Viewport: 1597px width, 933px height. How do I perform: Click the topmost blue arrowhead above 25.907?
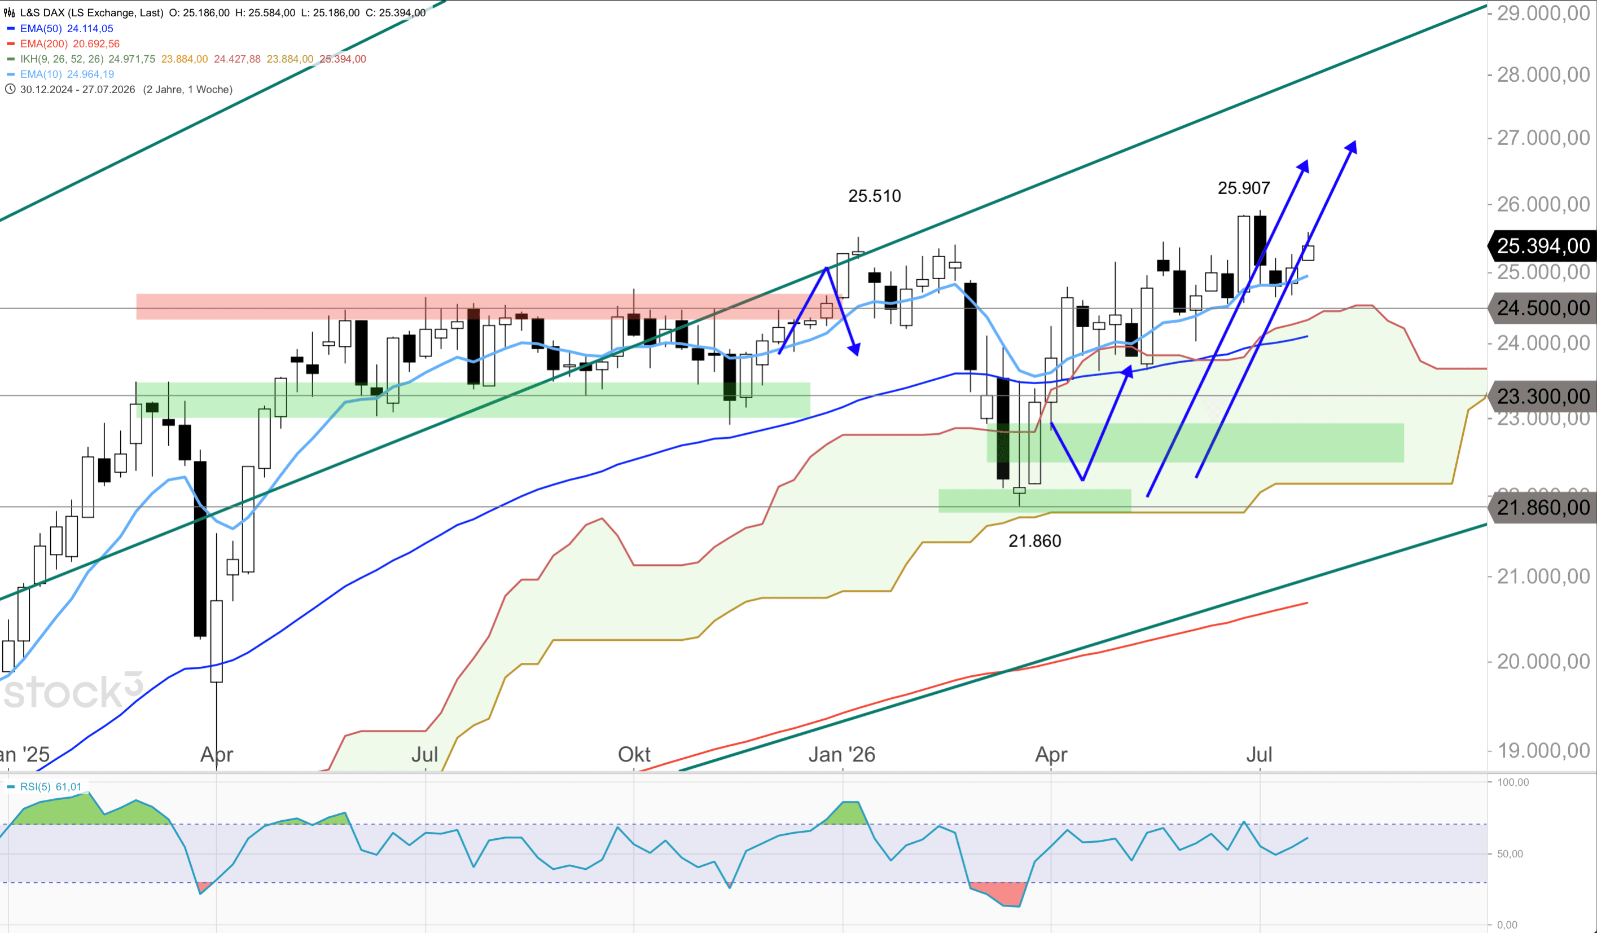click(x=1350, y=147)
